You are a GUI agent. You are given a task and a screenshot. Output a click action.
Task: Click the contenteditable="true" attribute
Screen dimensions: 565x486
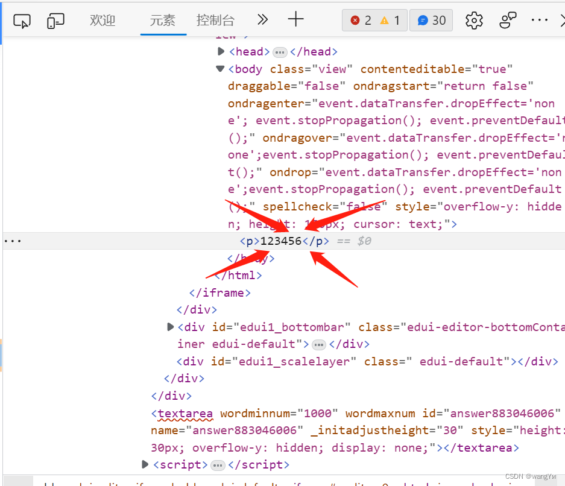pos(437,69)
